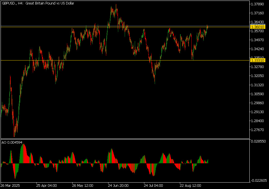Click the yellow 1.36010 price label
This screenshot has width=269, height=189.
258,27
